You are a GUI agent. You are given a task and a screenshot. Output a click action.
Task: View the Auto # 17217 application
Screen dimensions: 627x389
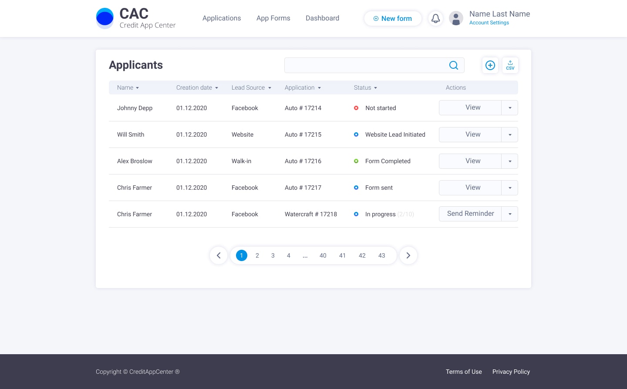click(470, 188)
